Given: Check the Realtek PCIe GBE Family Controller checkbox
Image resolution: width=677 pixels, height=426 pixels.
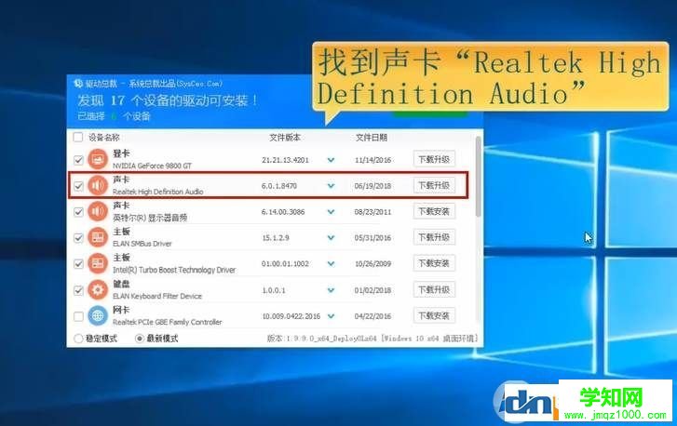Looking at the screenshot, I should tap(78, 316).
